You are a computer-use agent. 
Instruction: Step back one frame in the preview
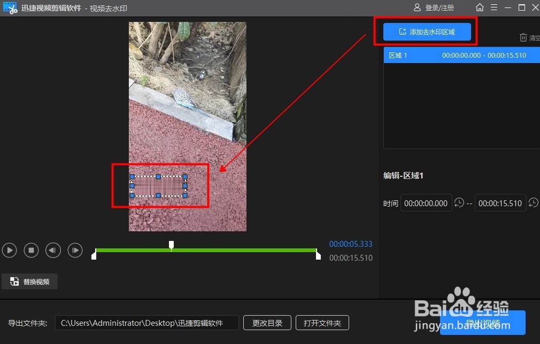click(53, 250)
